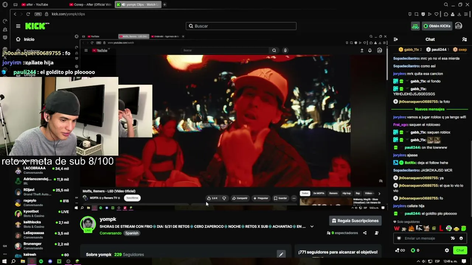Insert the red L emote

(x=441, y=229)
